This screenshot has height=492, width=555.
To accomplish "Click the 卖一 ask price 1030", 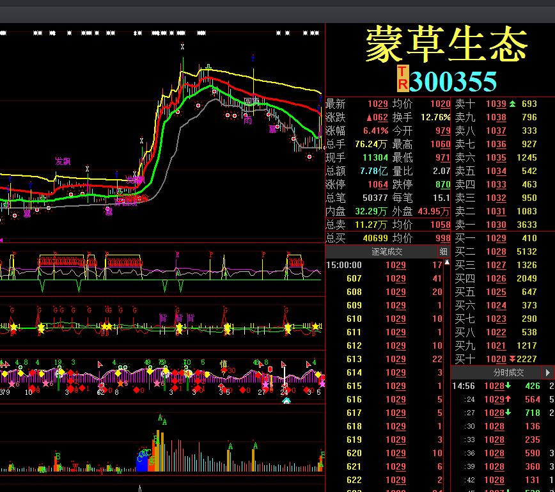I will (x=496, y=225).
